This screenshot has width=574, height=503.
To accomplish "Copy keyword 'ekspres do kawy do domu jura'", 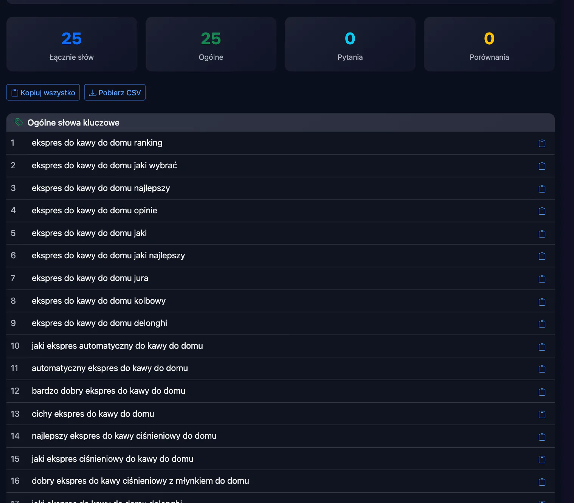I will coord(542,279).
